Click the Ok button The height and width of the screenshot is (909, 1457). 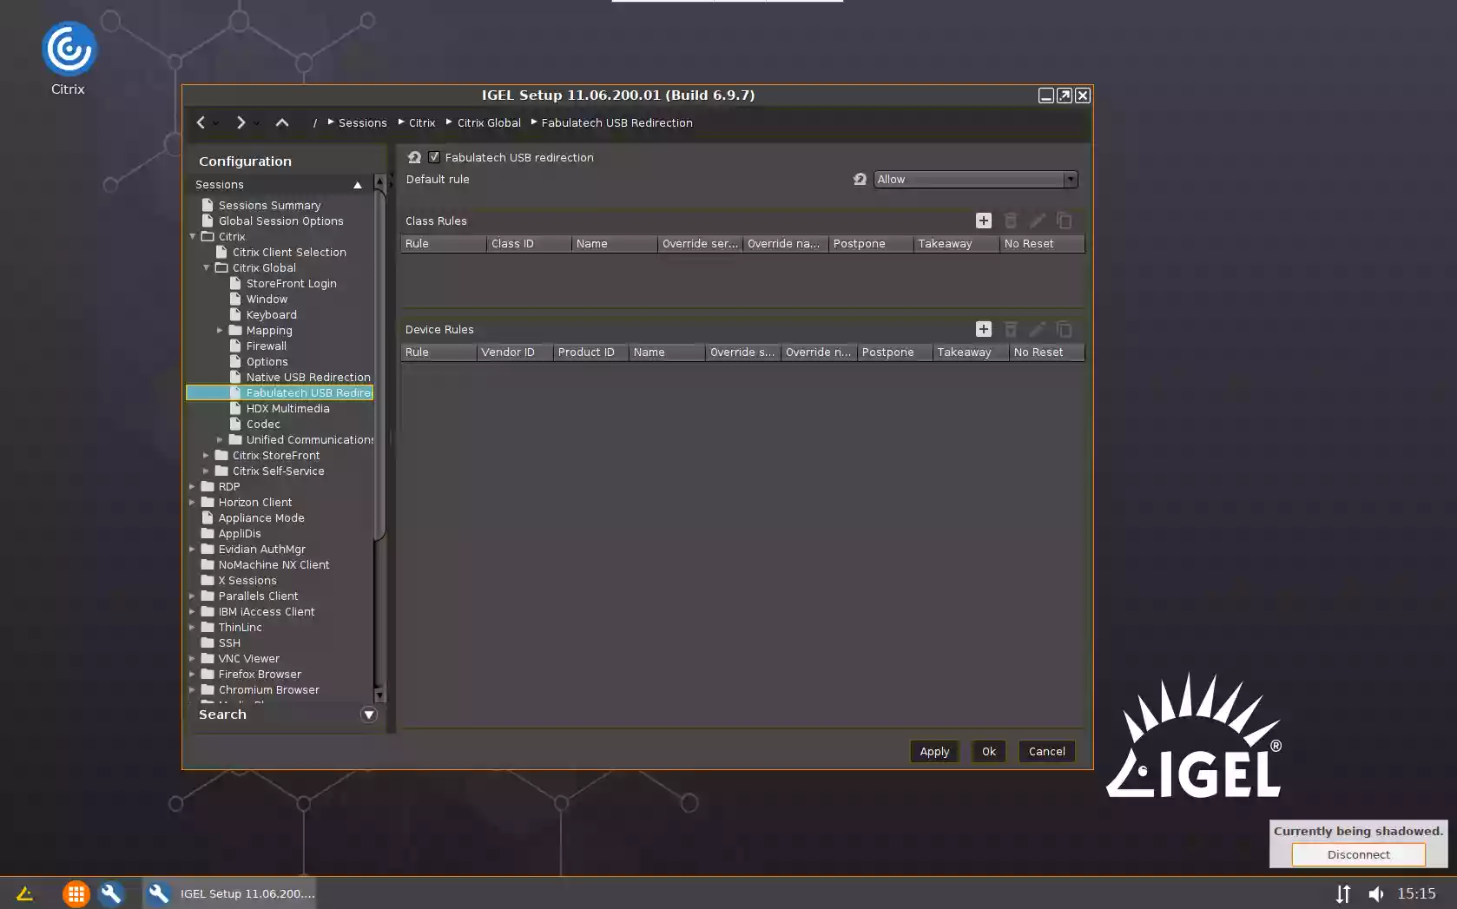[x=989, y=751]
